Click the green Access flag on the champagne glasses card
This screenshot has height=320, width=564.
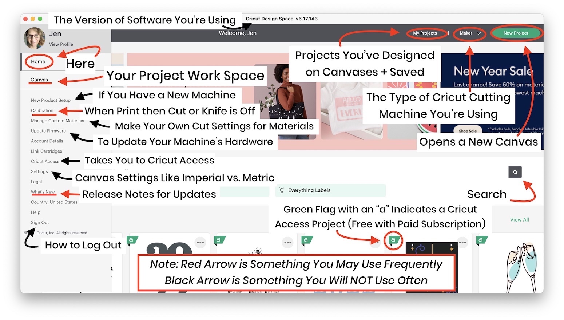(x=482, y=240)
